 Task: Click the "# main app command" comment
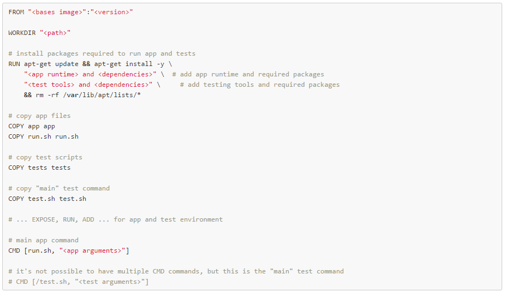[x=43, y=240]
